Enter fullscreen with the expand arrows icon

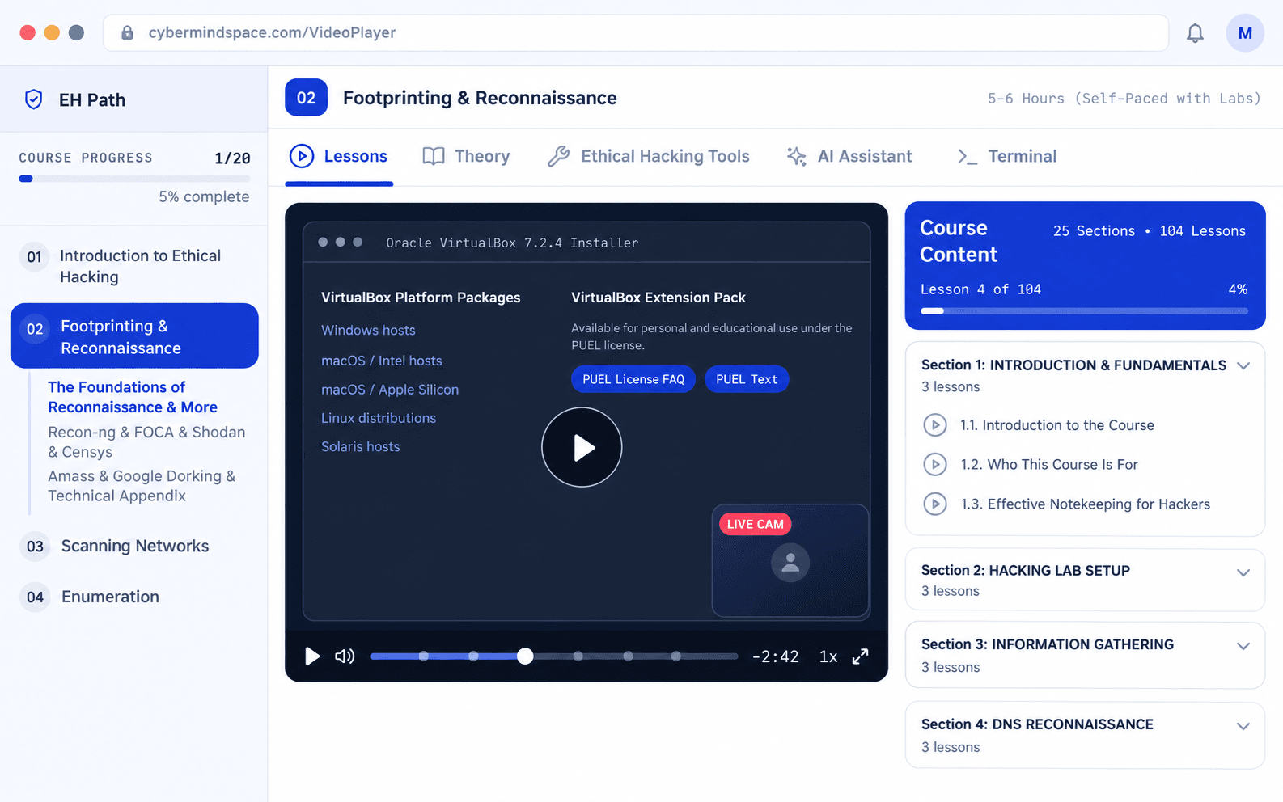tap(860, 656)
